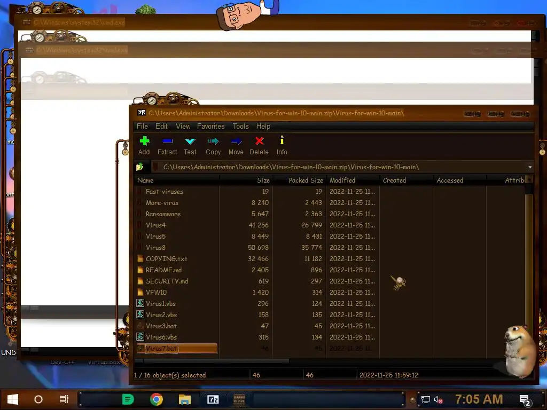Open the Favorites menu
547x410 pixels.
coord(210,126)
